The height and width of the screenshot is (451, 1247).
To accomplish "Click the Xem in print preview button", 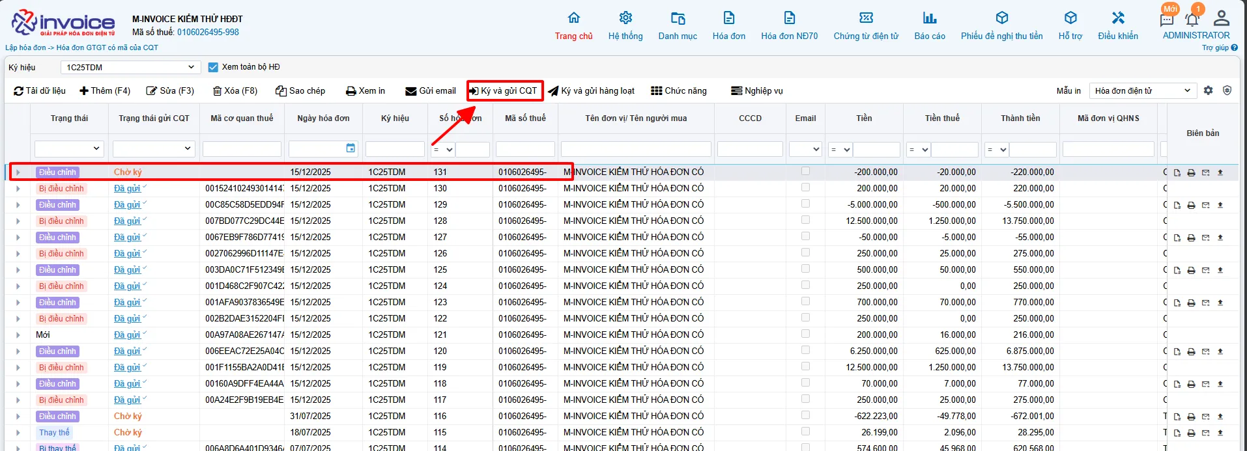I will (x=365, y=90).
